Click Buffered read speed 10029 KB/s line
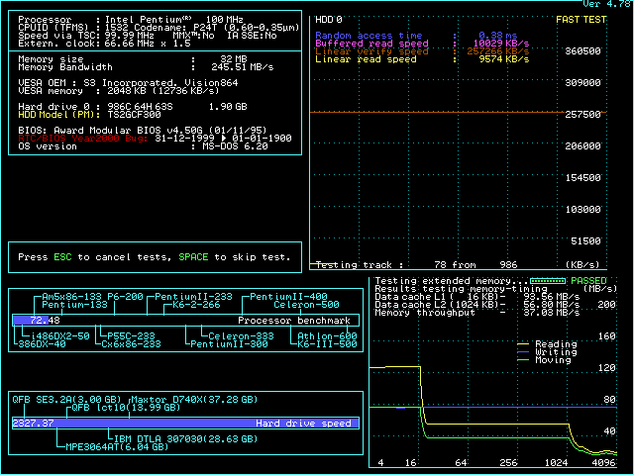Screen dimensions: 634x475 (422, 44)
